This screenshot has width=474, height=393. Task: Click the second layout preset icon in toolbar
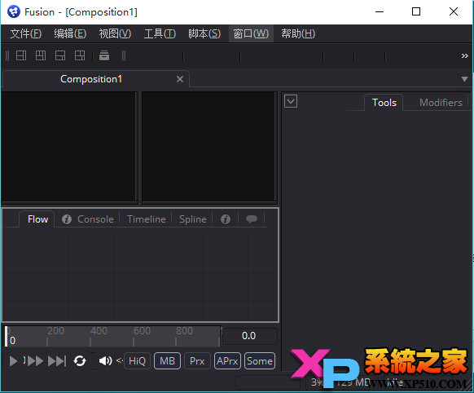[41, 55]
